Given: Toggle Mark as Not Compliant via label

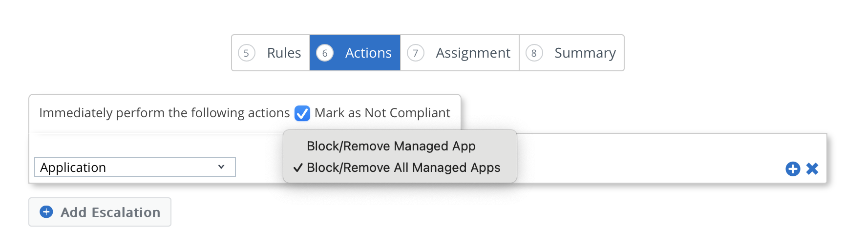Looking at the screenshot, I should [x=382, y=113].
